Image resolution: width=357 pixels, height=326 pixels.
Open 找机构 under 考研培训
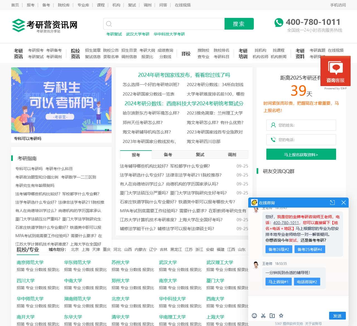click(x=260, y=50)
